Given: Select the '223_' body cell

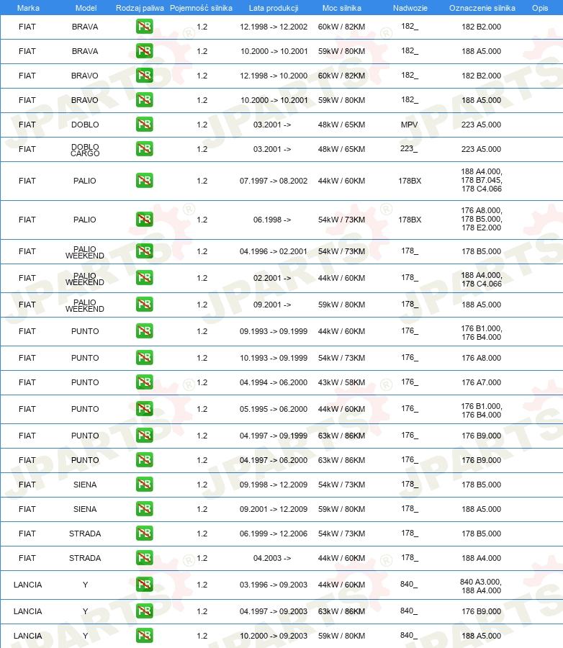Looking at the screenshot, I should point(409,148).
